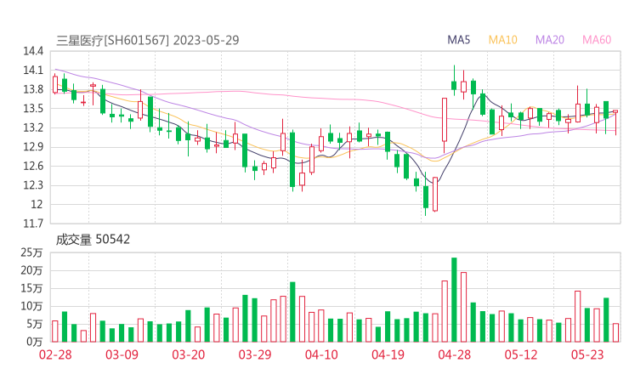This screenshot has width=629, height=374.
Task: Click the 04-10 date axis label
Action: point(321,354)
